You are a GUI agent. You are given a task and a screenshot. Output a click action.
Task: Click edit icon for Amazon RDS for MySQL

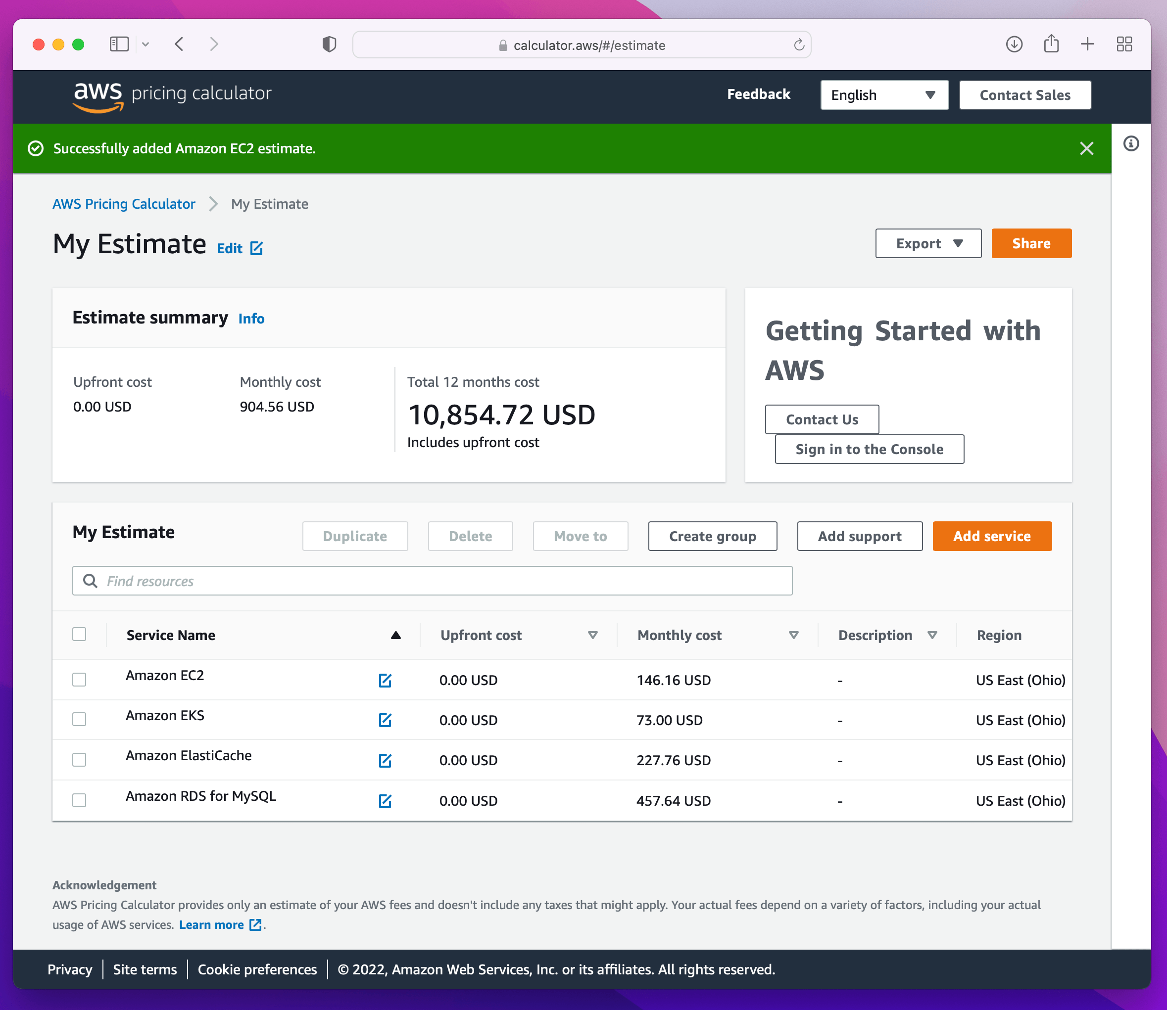(385, 801)
